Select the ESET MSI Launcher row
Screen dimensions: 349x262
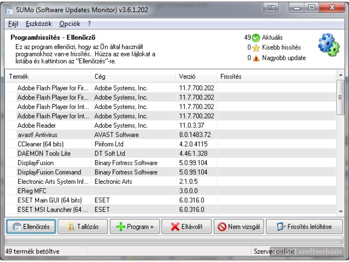pyautogui.click(x=171, y=210)
